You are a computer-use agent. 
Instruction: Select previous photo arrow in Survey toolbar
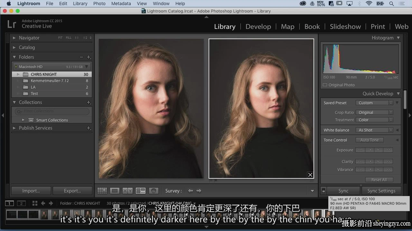coord(191,191)
